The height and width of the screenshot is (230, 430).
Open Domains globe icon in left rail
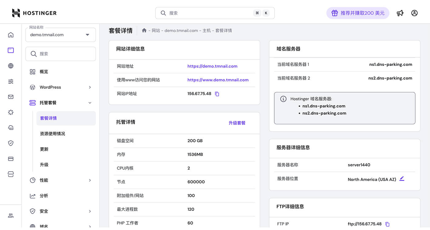click(x=11, y=66)
